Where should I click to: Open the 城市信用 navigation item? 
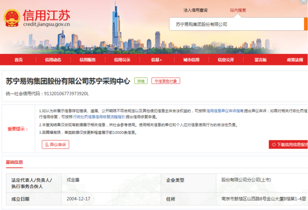(191, 60)
